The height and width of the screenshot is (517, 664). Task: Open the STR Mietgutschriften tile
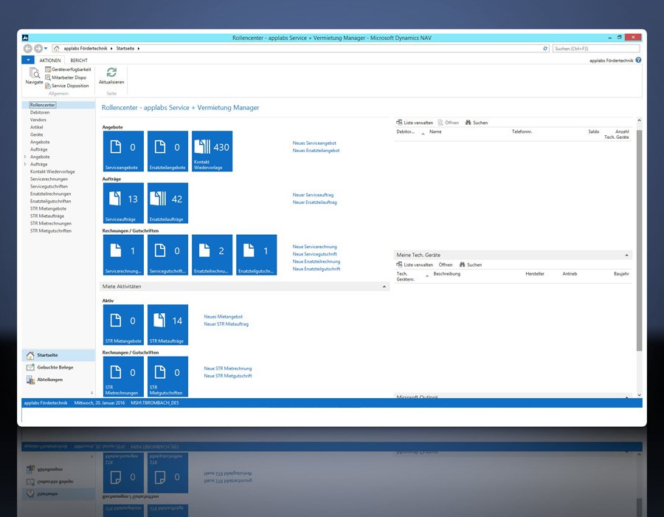(x=167, y=377)
